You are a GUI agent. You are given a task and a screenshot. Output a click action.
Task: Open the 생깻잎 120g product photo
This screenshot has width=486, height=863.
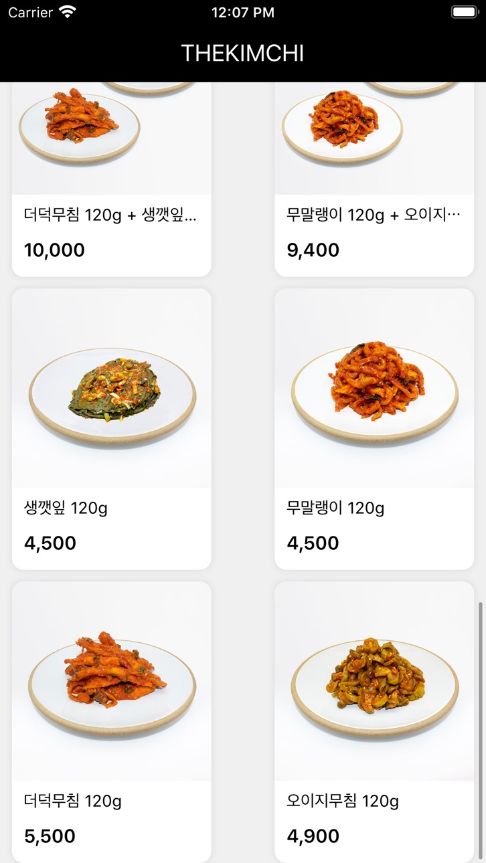pyautogui.click(x=112, y=388)
